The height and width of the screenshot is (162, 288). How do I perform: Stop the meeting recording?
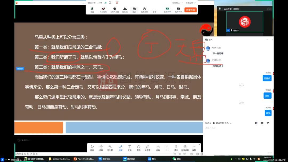pos(144,9)
